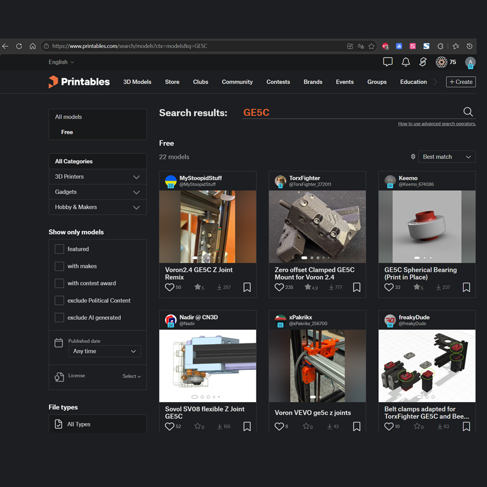Like GE5C Spherical Bearing model
Viewport: 487px width, 487px height.
(x=389, y=287)
